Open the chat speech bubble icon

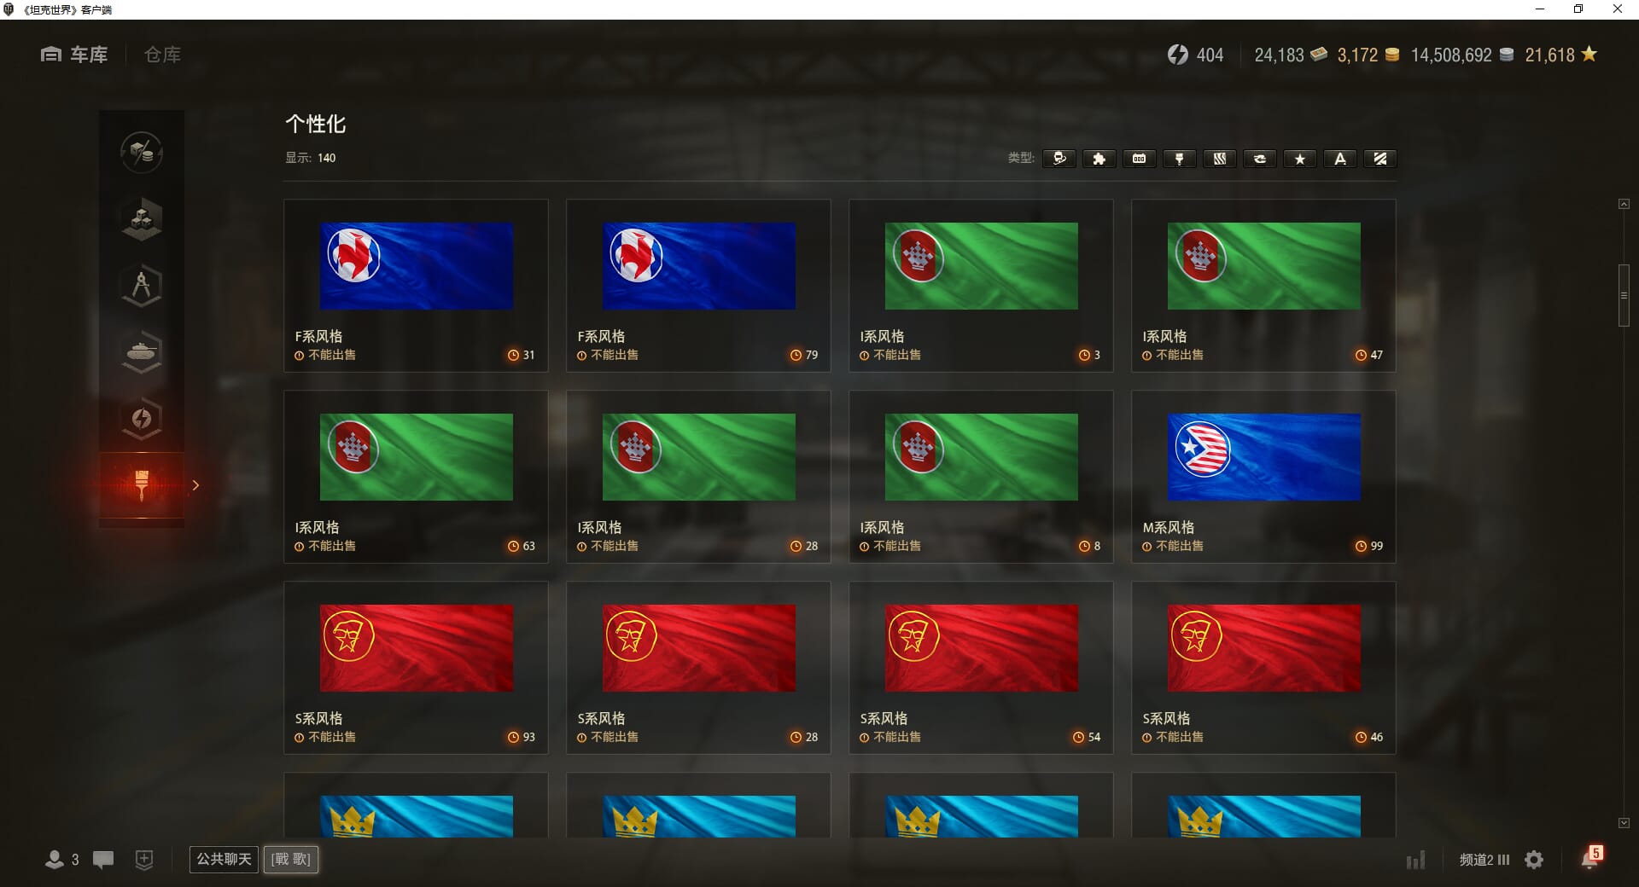[x=103, y=860]
